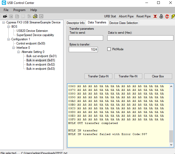Click the Transfer File-IN button
The height and width of the screenshot is (154, 175).
pos(128,76)
